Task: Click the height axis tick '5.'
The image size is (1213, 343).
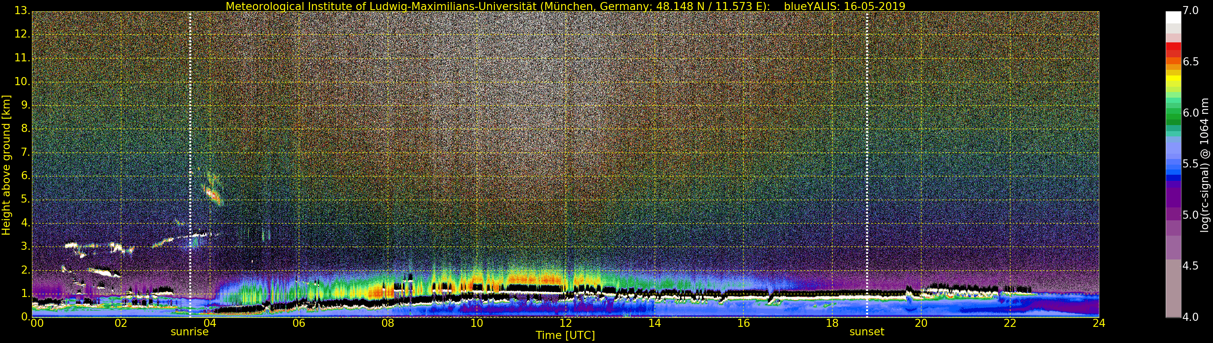Action: click(x=25, y=199)
